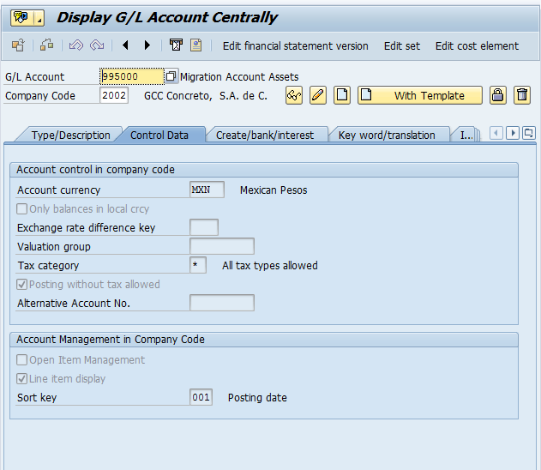Click the Change pencil icon
Image resolution: width=541 pixels, height=470 pixels.
(x=318, y=95)
